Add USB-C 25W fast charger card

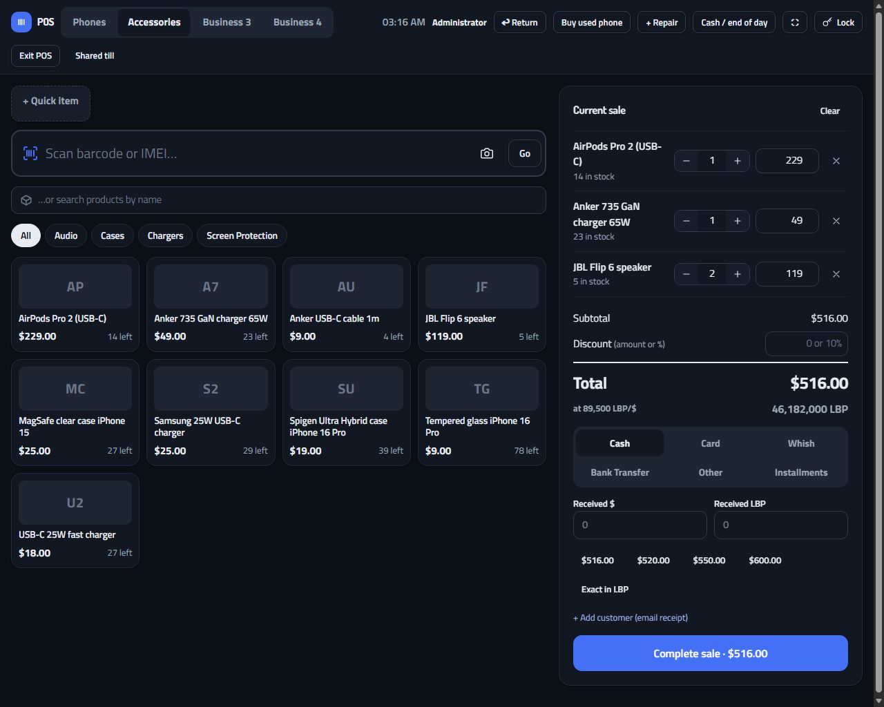point(75,521)
